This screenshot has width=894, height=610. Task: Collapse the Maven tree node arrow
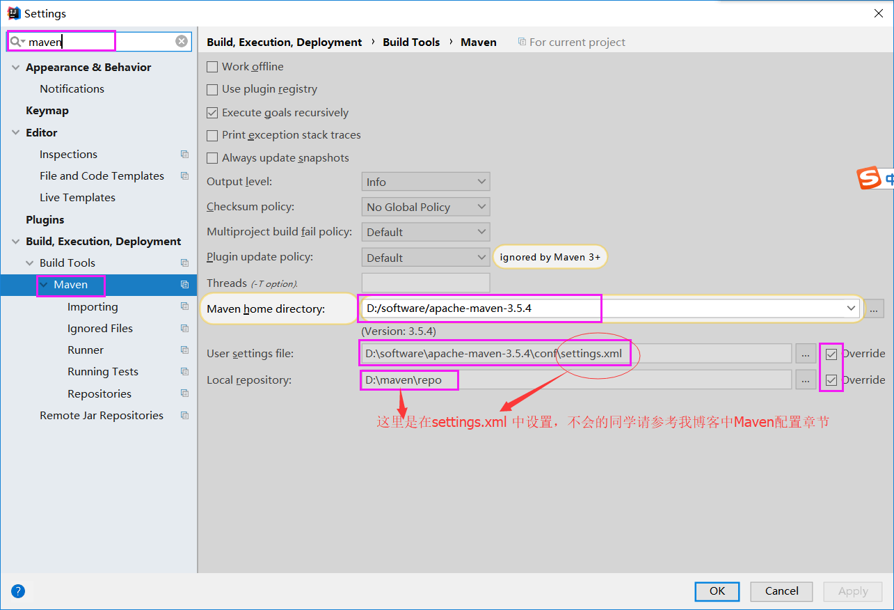tap(44, 285)
